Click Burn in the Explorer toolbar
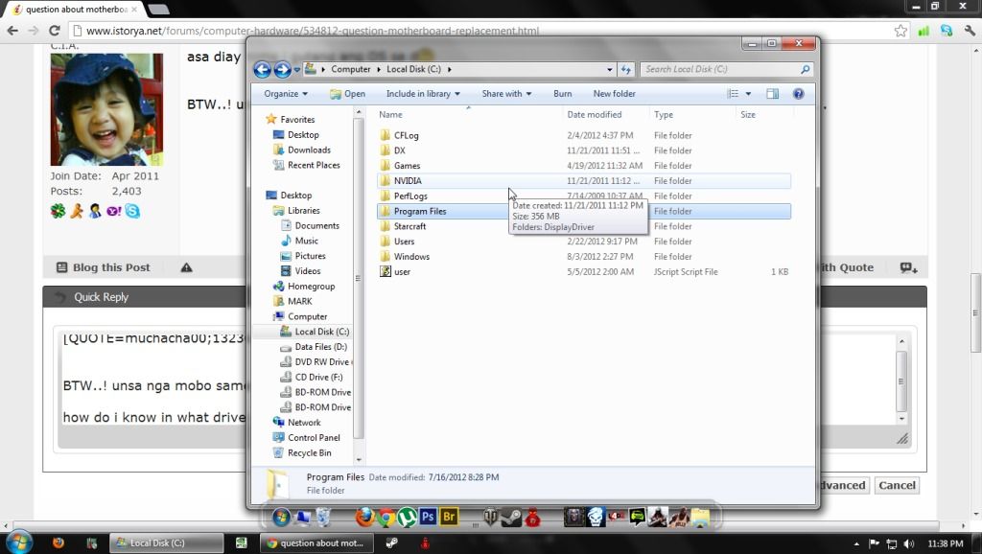Screen dimensions: 982x554 tap(562, 94)
